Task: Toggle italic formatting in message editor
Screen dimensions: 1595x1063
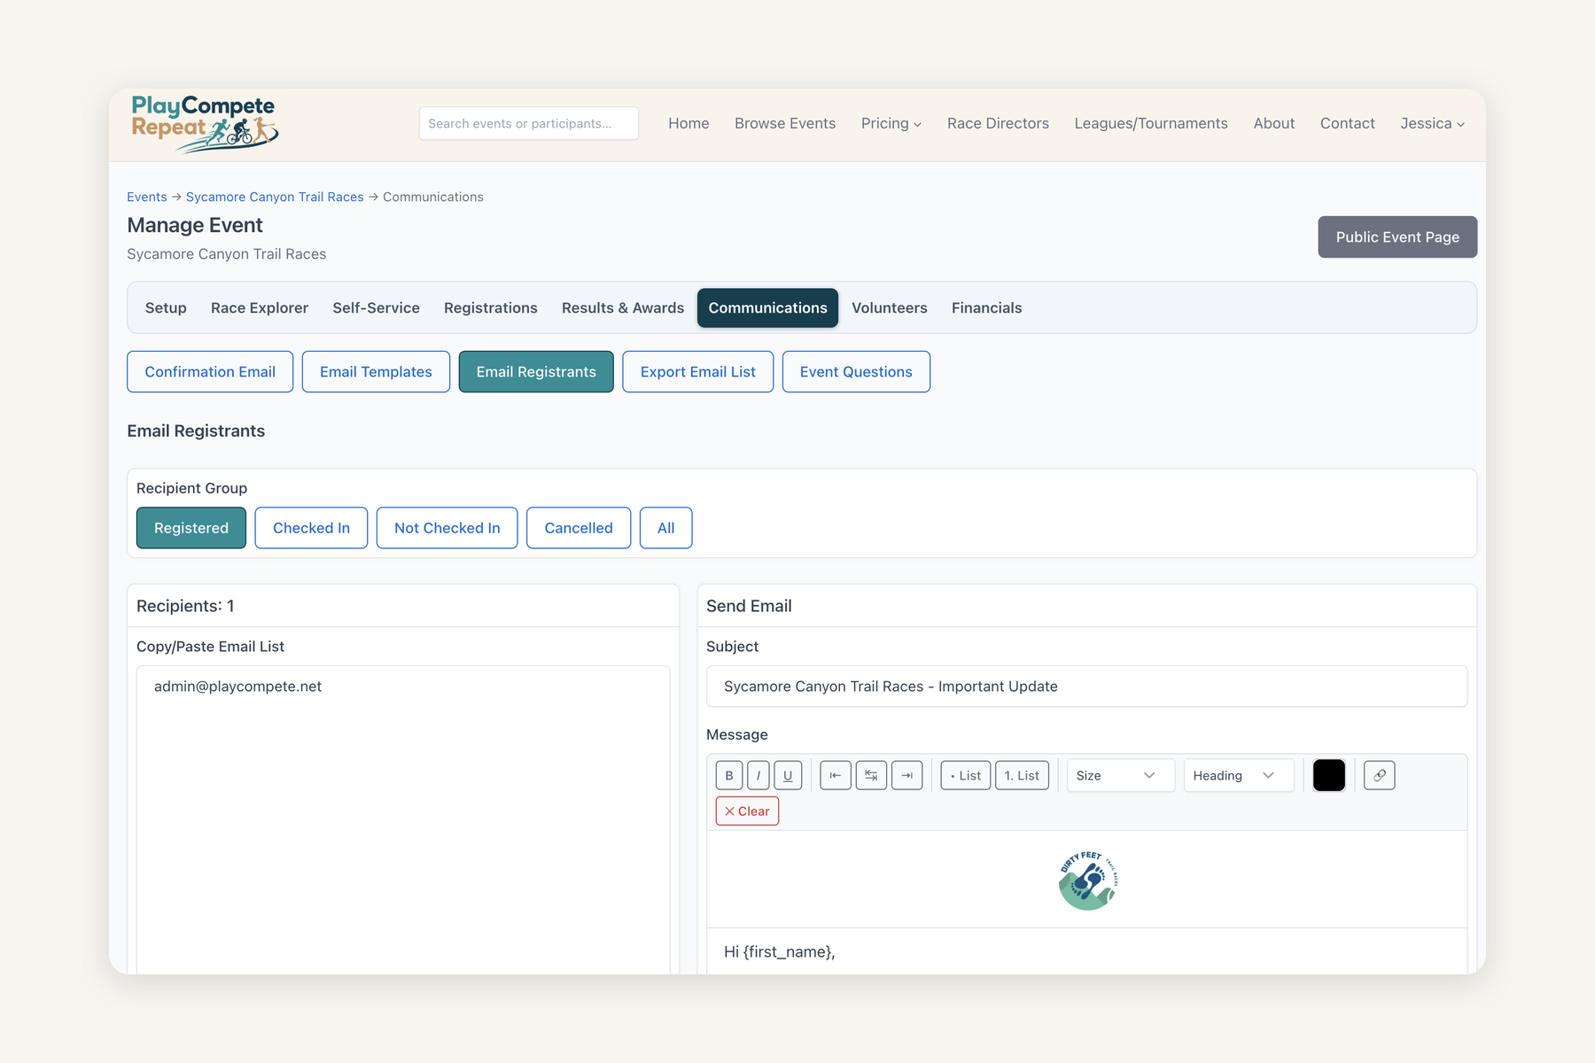Action: (759, 775)
